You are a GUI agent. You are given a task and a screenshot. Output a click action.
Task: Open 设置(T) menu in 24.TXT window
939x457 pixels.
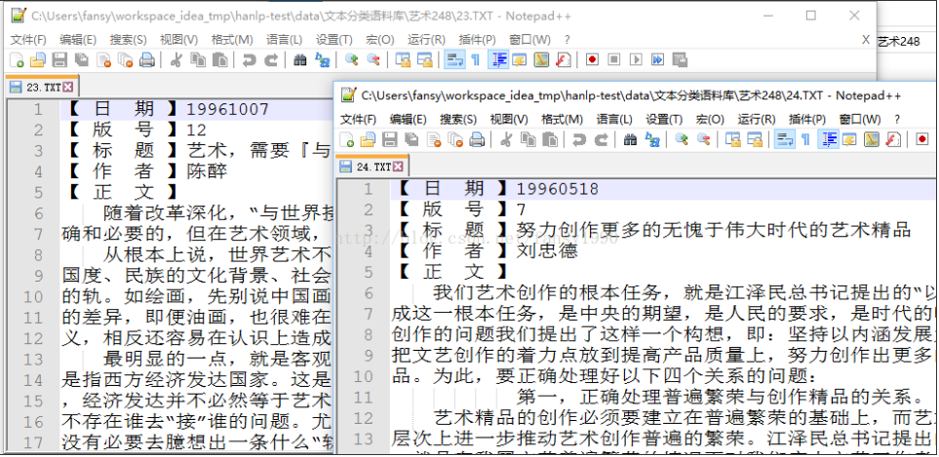coord(664,119)
